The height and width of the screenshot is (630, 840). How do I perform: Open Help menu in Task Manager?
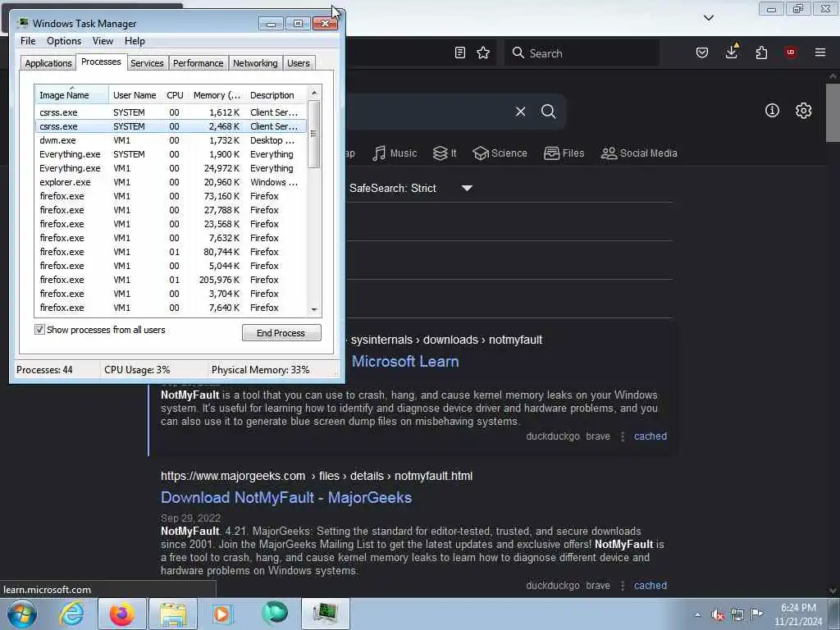point(135,41)
